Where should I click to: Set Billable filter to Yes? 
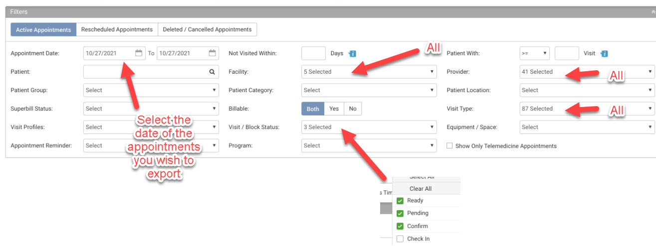(334, 109)
